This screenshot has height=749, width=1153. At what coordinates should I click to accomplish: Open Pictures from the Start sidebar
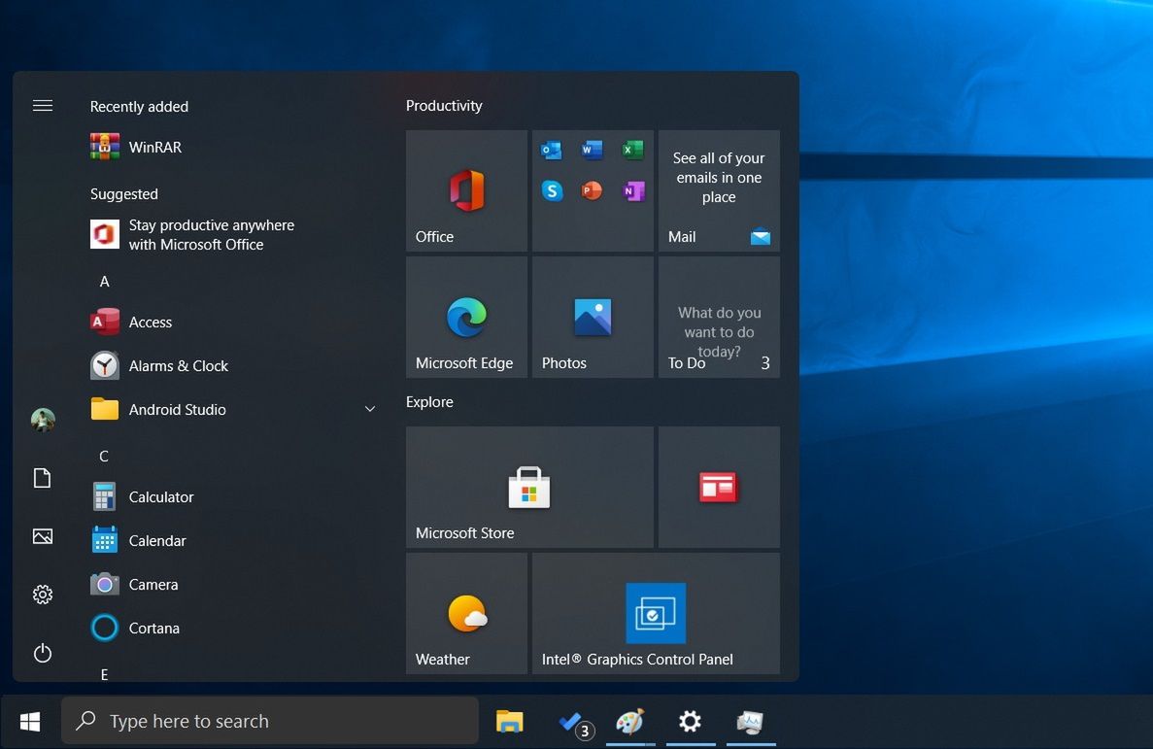(42, 536)
